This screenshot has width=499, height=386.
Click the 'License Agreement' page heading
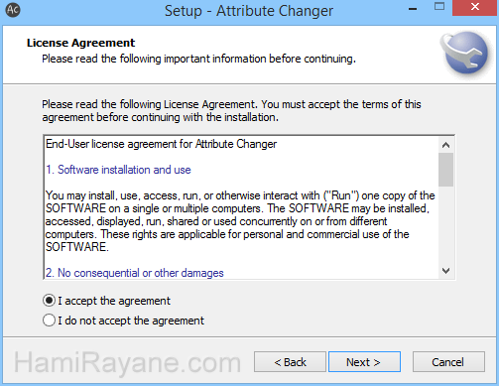pyautogui.click(x=80, y=43)
